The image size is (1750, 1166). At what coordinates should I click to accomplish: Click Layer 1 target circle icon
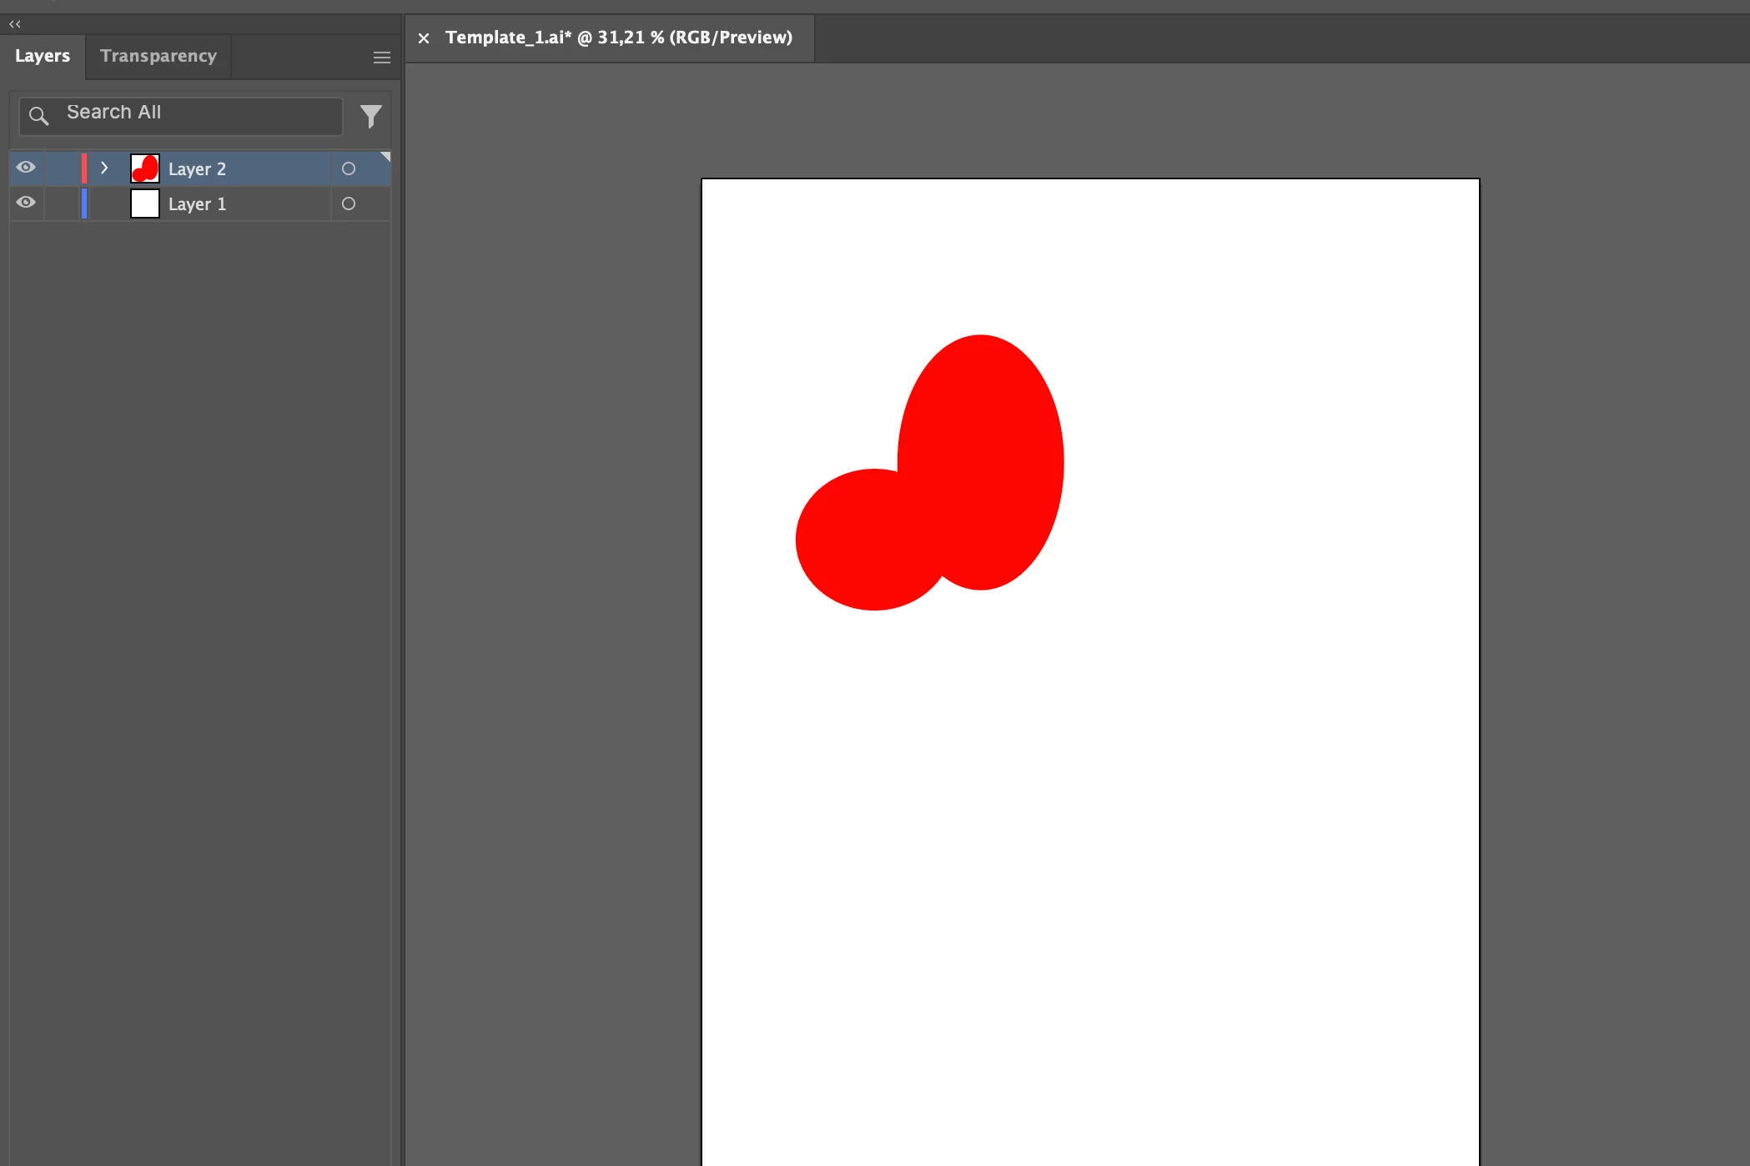349,204
